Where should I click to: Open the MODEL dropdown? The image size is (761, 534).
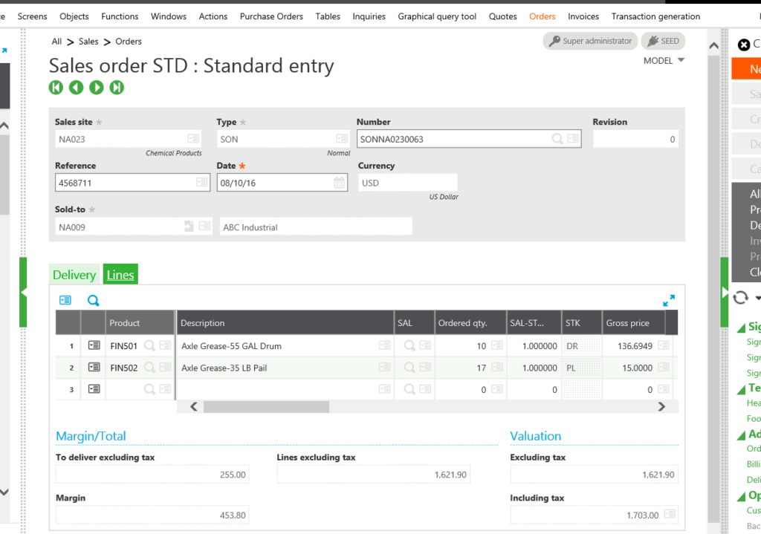664,60
